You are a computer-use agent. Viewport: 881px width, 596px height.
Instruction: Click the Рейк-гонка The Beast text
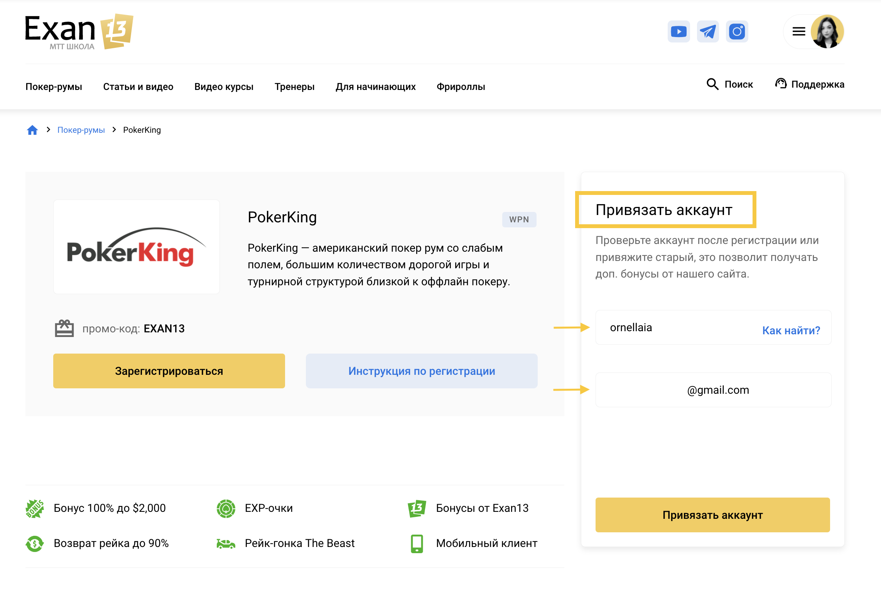coord(300,544)
